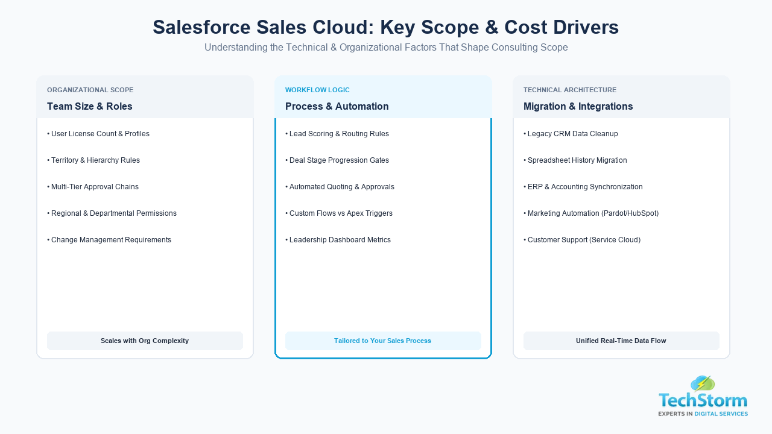Select the 'Organizational Scope' label

[90, 90]
